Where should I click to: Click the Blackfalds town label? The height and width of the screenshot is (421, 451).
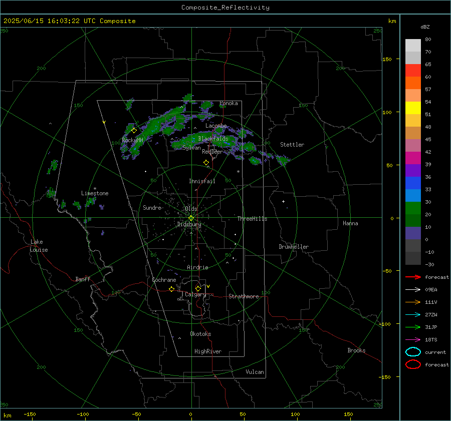pos(213,139)
